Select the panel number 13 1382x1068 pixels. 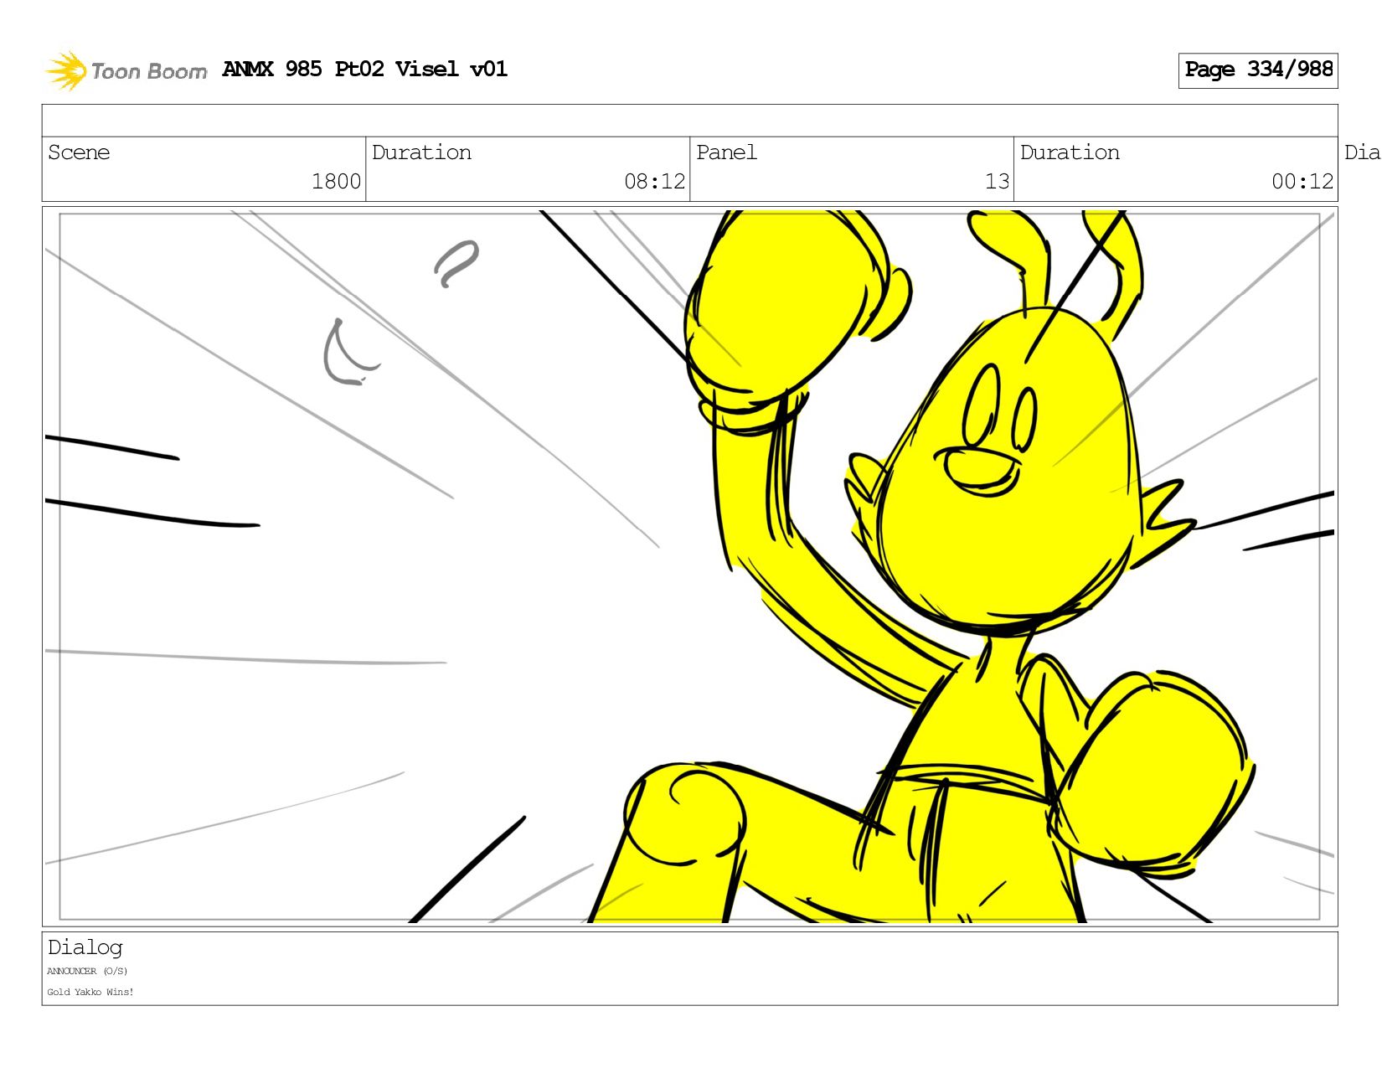[x=997, y=182]
